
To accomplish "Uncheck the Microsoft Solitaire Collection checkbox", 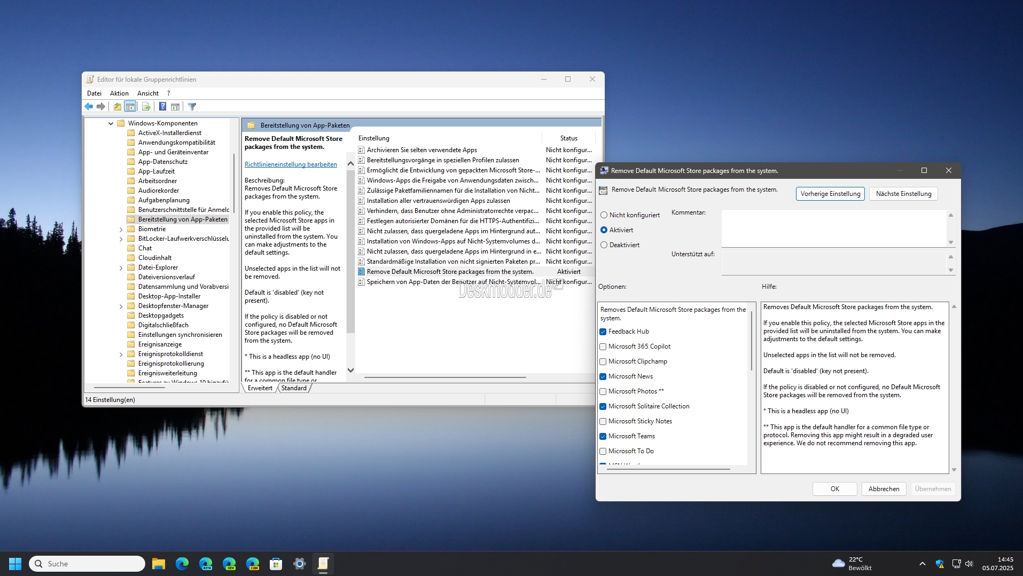I will (603, 407).
